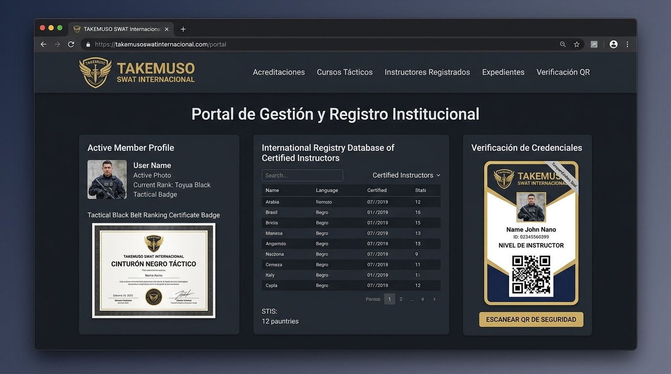Expand the Certified Instructors dropdown

pyautogui.click(x=406, y=175)
